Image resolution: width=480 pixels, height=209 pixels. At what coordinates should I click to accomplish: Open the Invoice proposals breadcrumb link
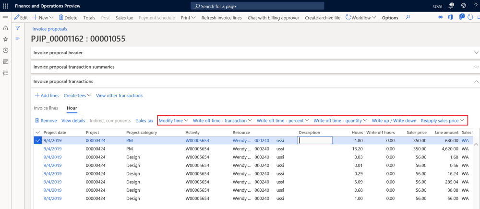tap(49, 29)
